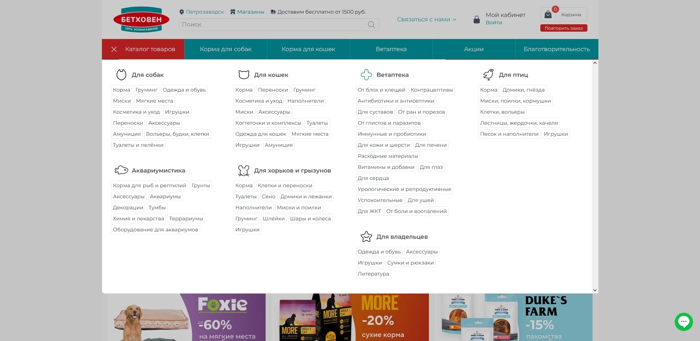
Task: Click the star icon beside Для владельцев
Action: tap(366, 237)
